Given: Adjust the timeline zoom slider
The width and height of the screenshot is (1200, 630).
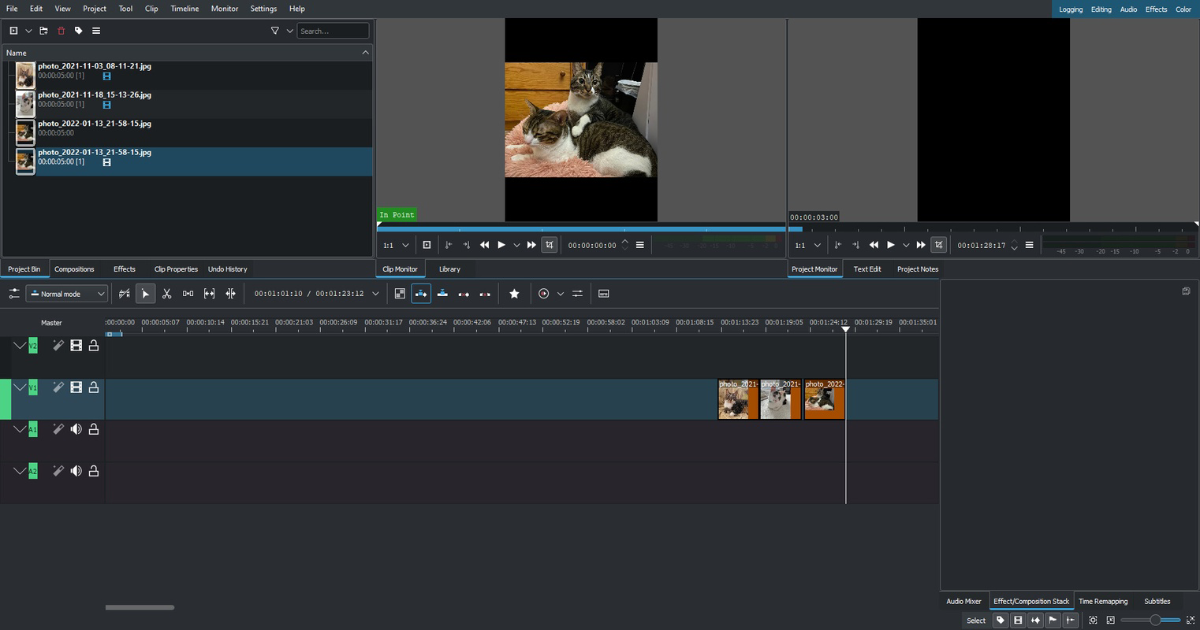Looking at the screenshot, I should coord(1154,621).
